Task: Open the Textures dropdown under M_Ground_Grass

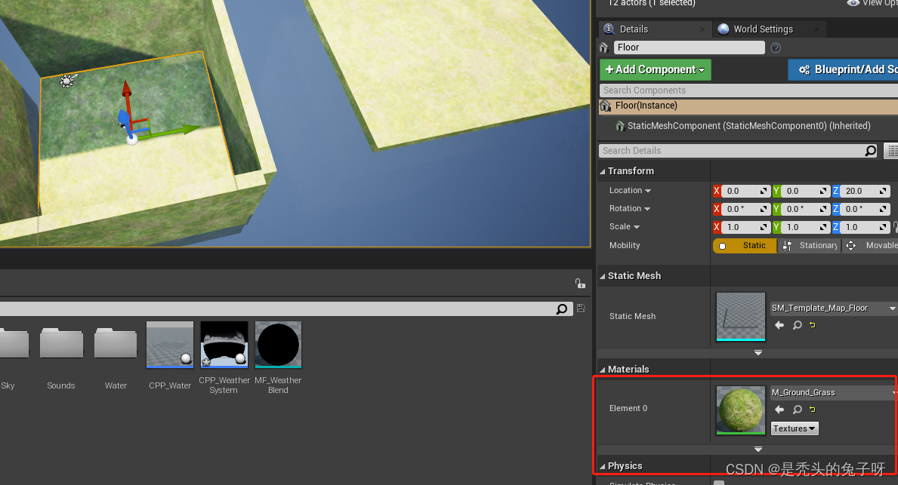Action: coord(794,428)
